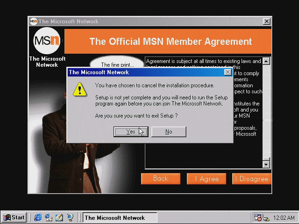Click the agreement scrollbar down arrow
The height and width of the screenshot is (224, 299).
click(x=266, y=165)
